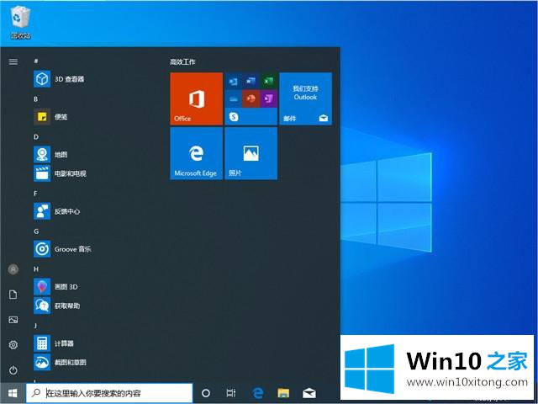Open the 计算器 calculator app
This screenshot has height=404, width=538.
coord(54,343)
